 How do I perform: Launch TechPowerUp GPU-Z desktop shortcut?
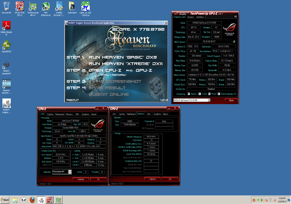point(33,9)
